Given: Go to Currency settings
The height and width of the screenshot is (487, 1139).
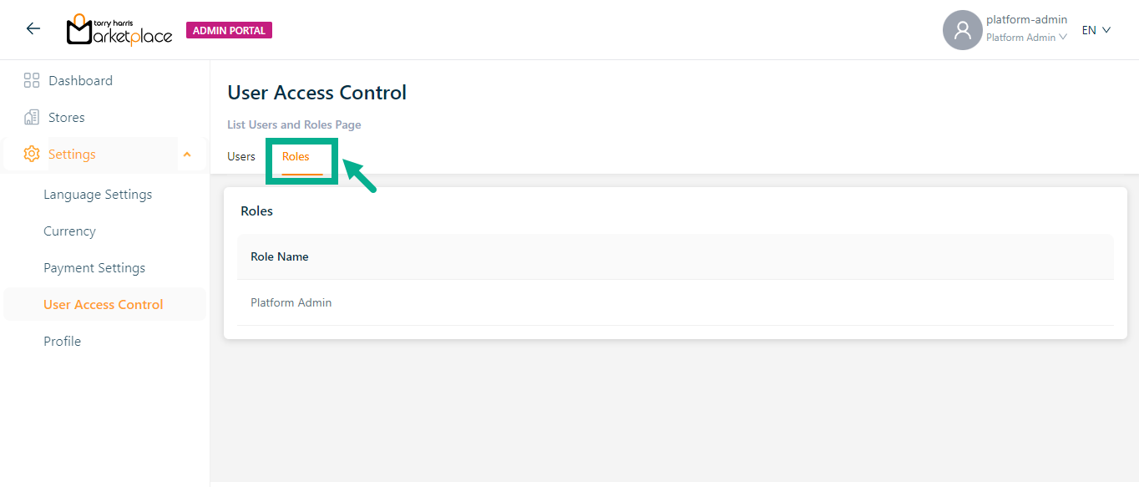Looking at the screenshot, I should click(69, 231).
